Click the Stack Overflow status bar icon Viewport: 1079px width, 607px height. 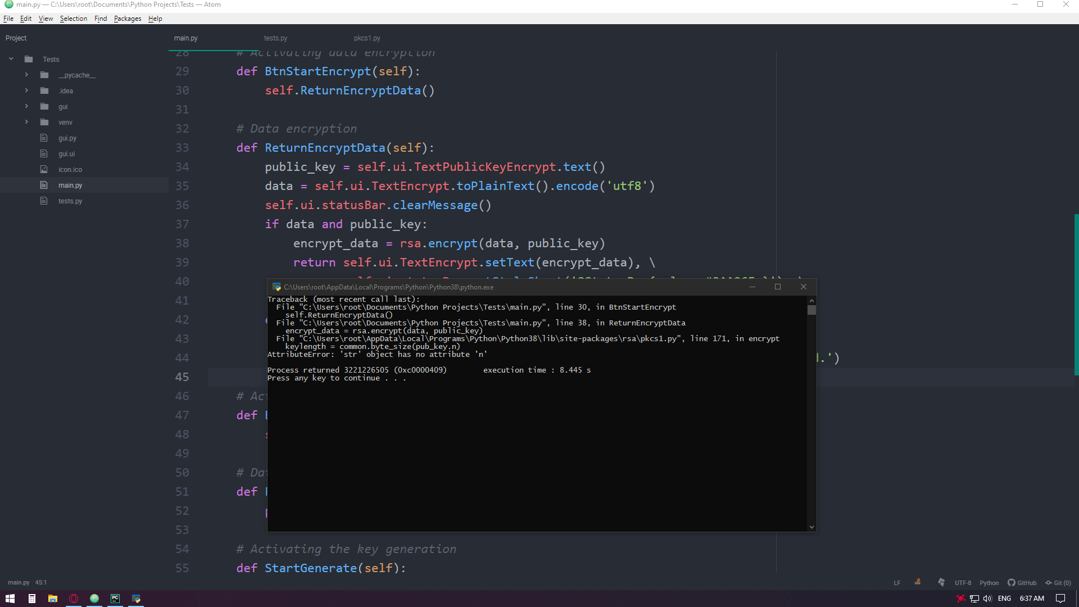[918, 582]
